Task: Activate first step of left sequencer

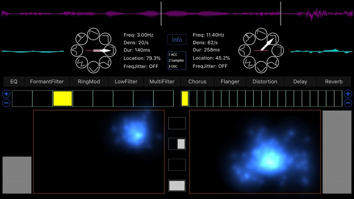Action: 22,99
